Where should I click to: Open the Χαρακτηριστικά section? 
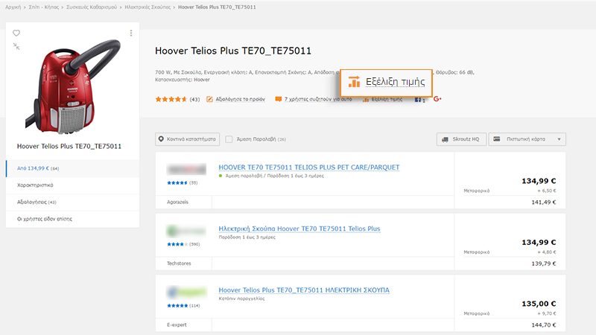[x=72, y=185]
